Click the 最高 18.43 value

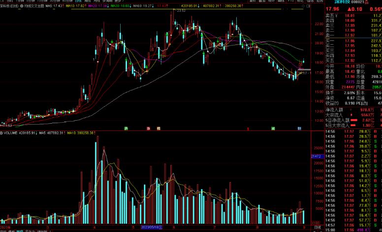pyautogui.click(x=350, y=71)
